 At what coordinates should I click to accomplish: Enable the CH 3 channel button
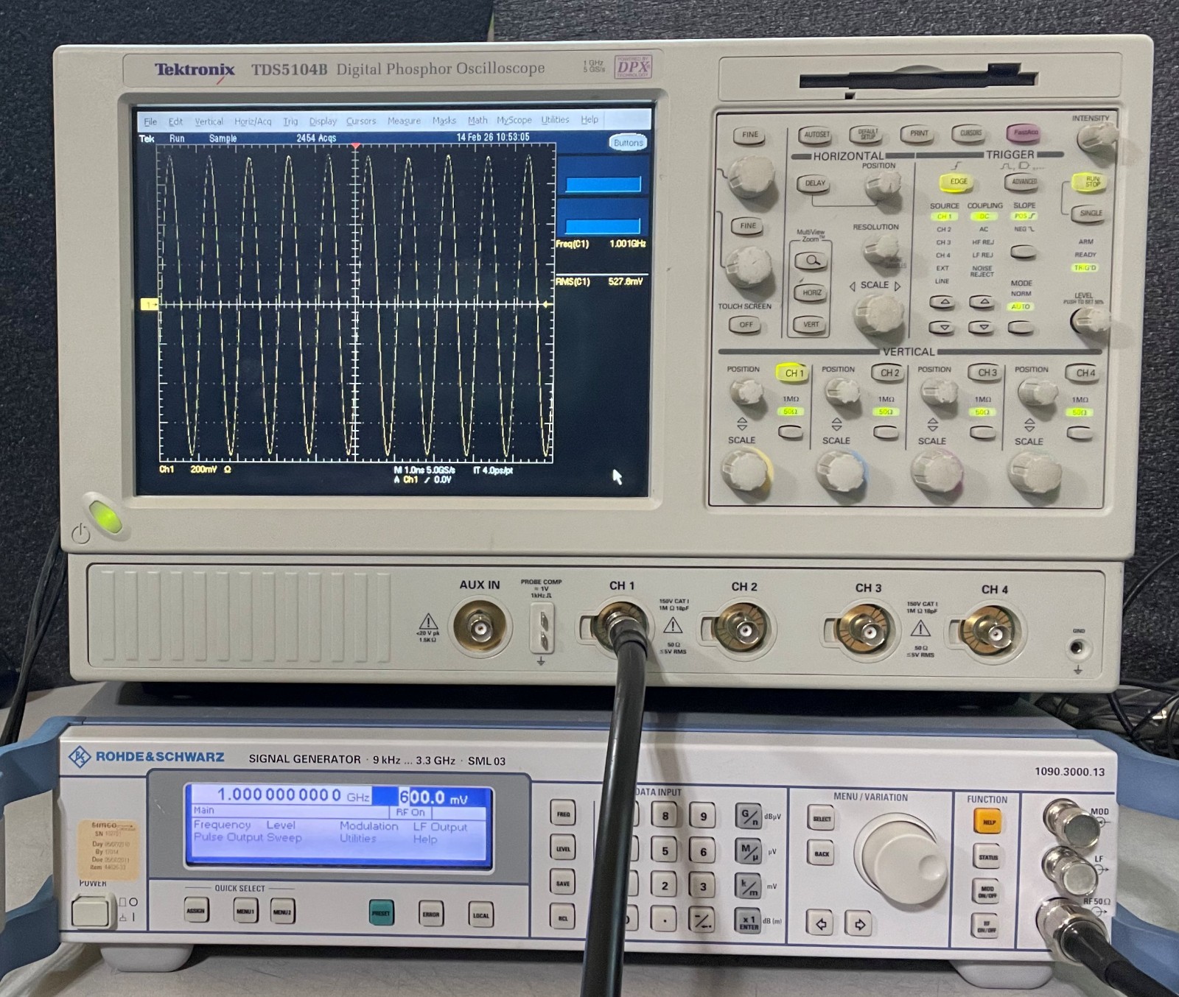coord(987,373)
